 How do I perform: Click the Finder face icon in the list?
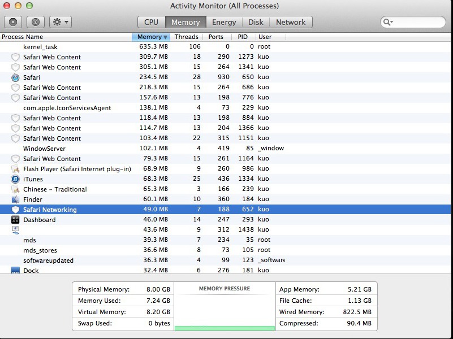click(x=15, y=199)
